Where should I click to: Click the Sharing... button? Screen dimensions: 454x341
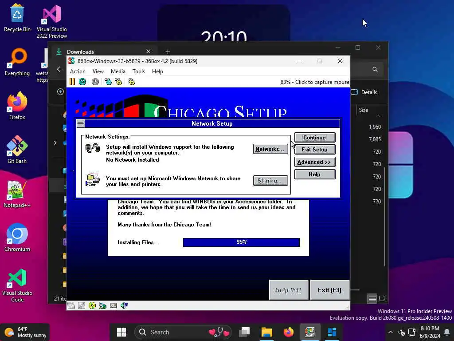click(270, 181)
